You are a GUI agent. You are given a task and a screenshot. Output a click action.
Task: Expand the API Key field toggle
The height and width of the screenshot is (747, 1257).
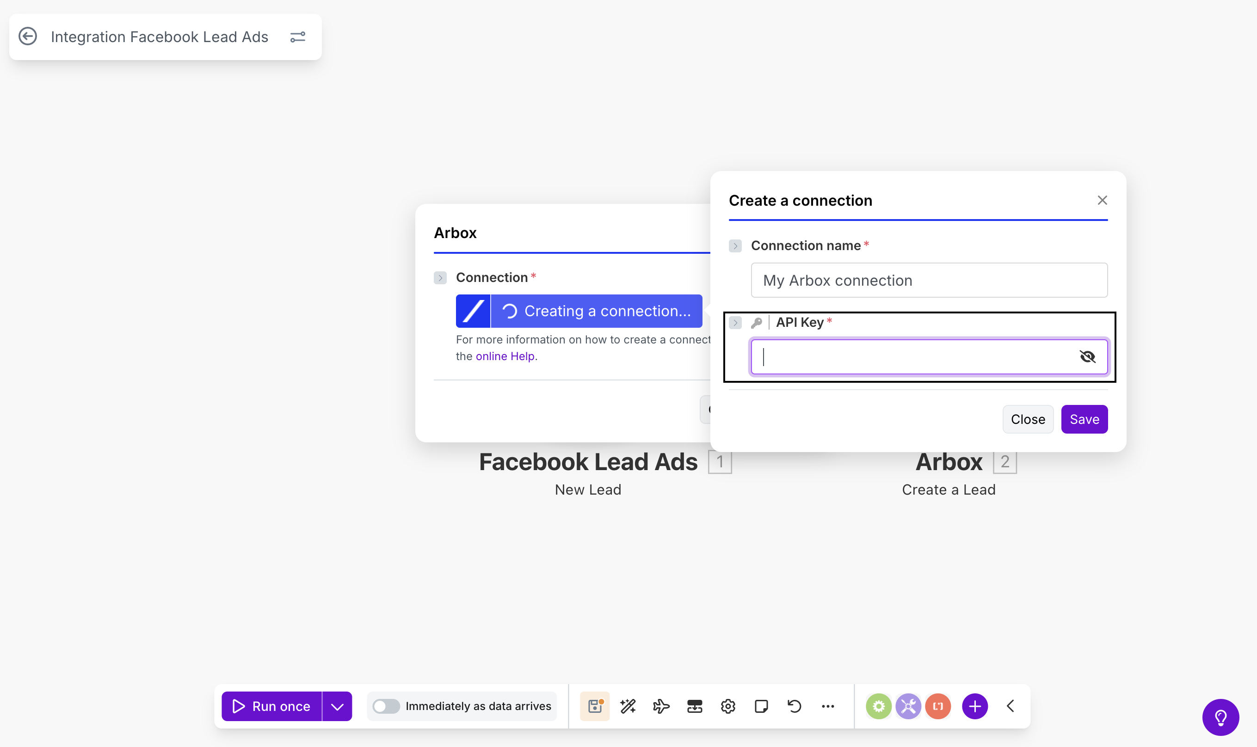pyautogui.click(x=735, y=323)
